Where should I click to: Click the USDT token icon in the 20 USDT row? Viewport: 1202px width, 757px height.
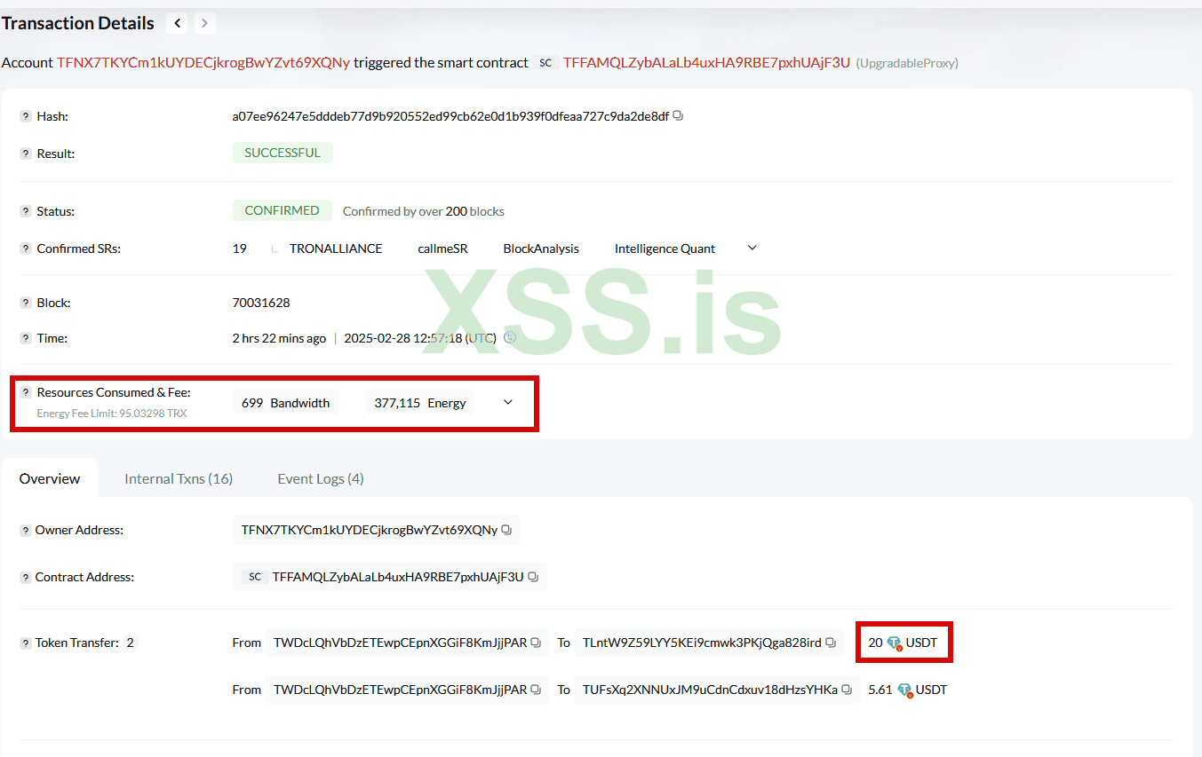click(x=895, y=643)
